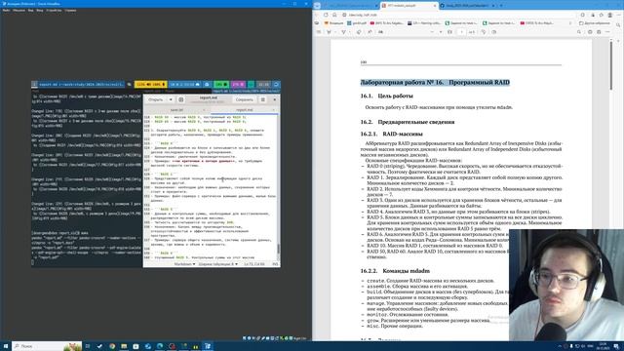Click the text editor vertical scrollbar
Screen dimensions: 624x351
278,249
